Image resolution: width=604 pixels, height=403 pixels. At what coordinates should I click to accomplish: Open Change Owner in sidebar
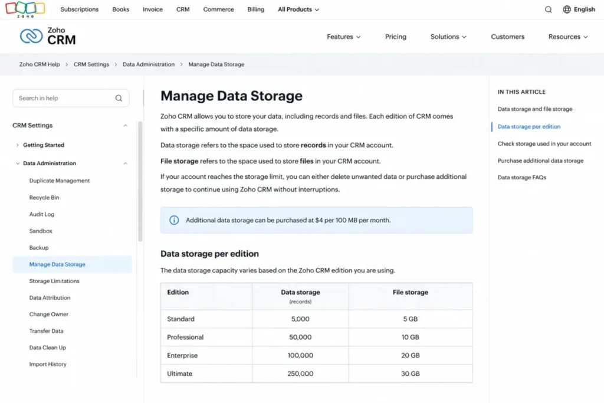(x=48, y=314)
